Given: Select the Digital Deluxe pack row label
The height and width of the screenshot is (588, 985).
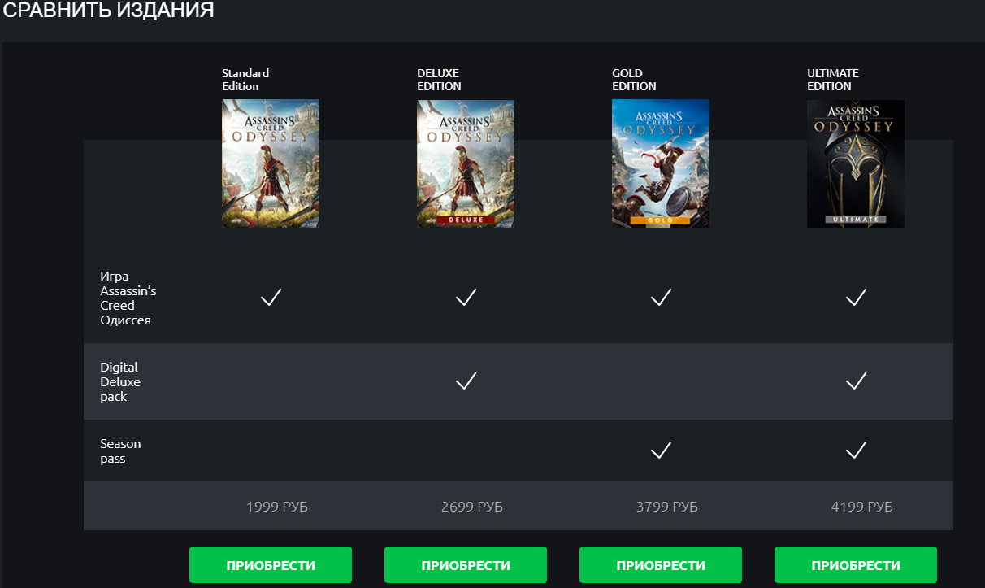Looking at the screenshot, I should [120, 382].
